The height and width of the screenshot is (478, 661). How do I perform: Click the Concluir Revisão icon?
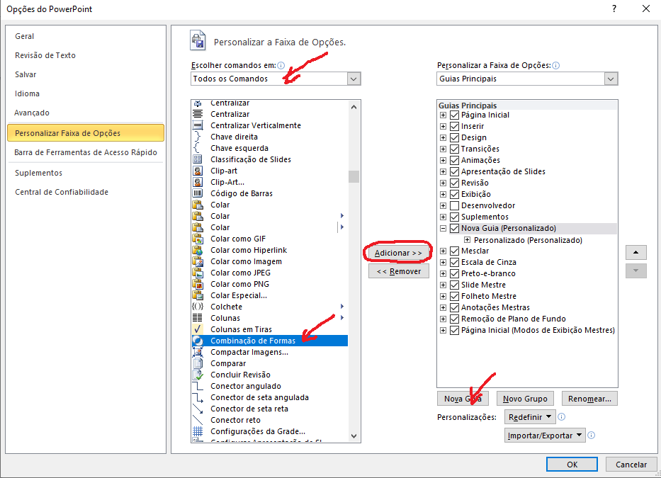click(x=197, y=375)
